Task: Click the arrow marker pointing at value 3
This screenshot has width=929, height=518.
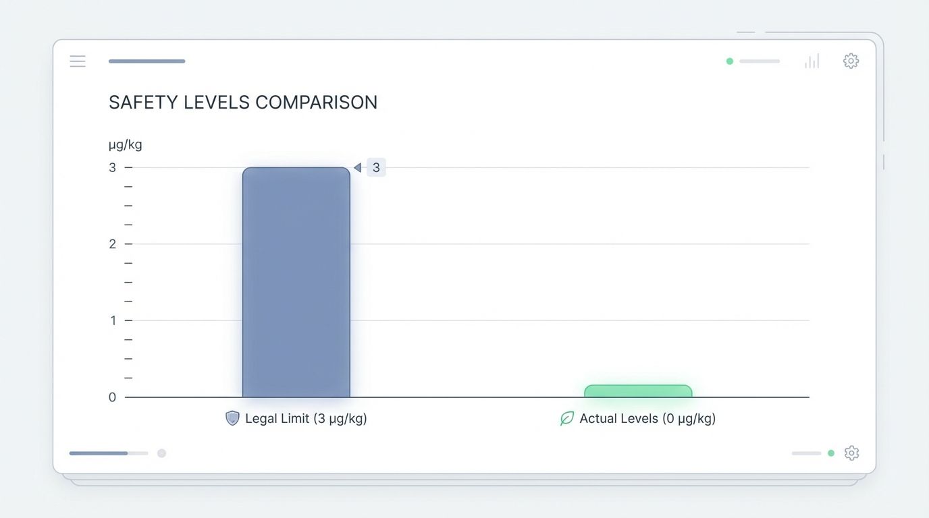Action: click(358, 167)
